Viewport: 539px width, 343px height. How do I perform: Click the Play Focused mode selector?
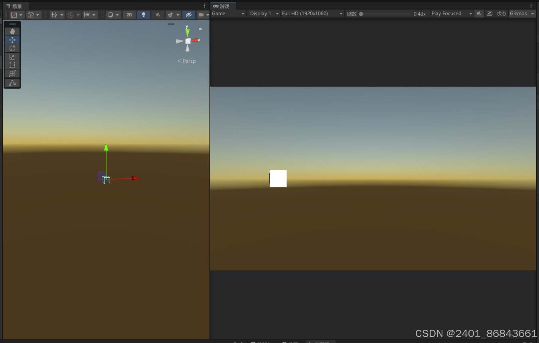pos(451,13)
